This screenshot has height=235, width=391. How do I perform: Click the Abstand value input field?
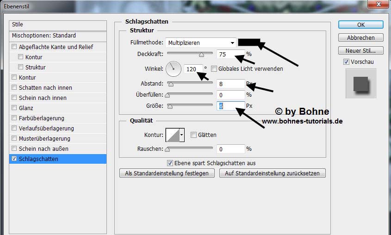(230, 84)
